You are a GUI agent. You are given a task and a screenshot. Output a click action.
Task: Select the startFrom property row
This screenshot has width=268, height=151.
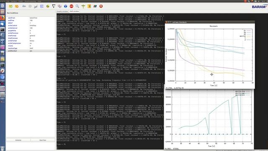[31, 18]
